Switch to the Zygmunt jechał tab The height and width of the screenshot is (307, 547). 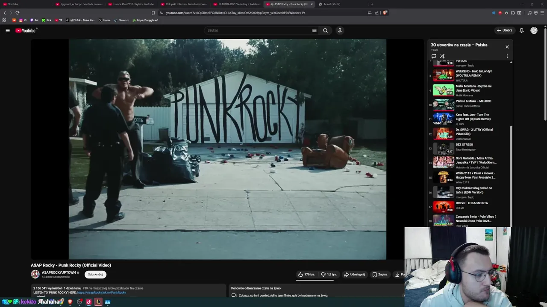pos(79,4)
